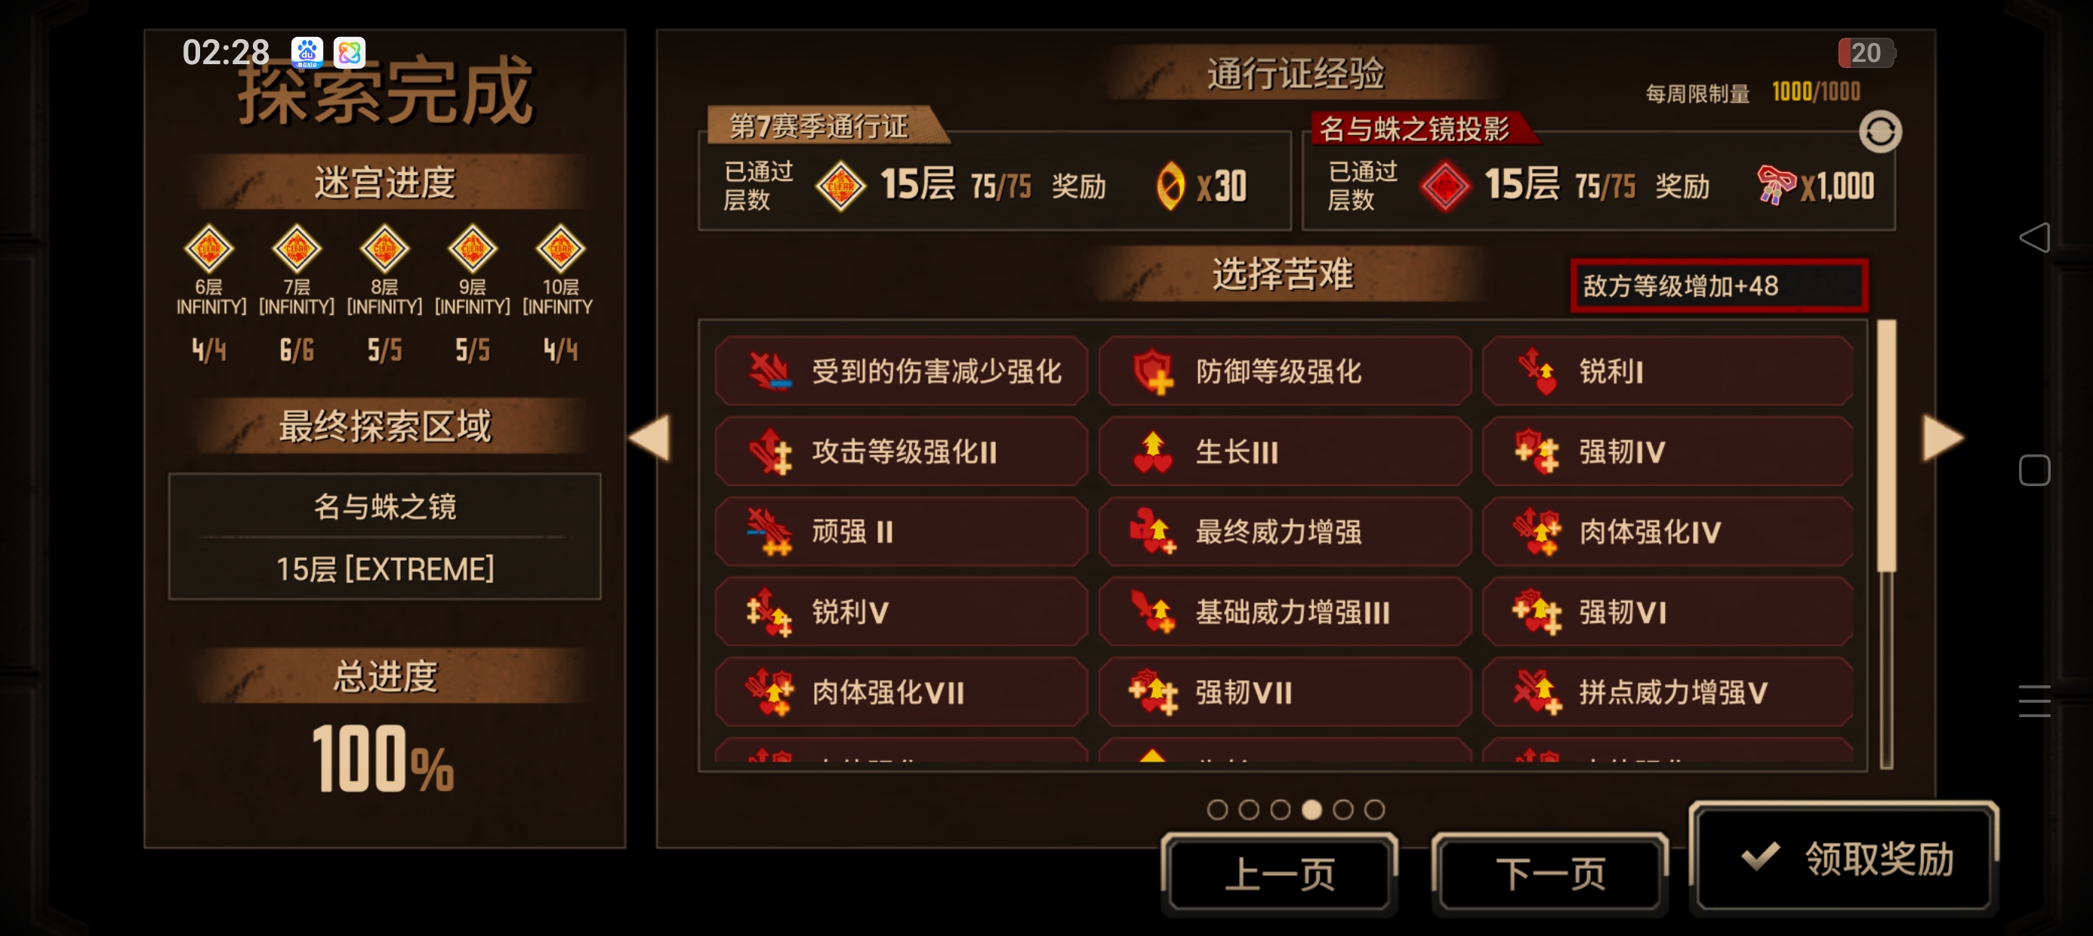Screen dimensions: 2093x936
Task: Tap the x30 pass experience reward icon
Action: pos(1170,185)
